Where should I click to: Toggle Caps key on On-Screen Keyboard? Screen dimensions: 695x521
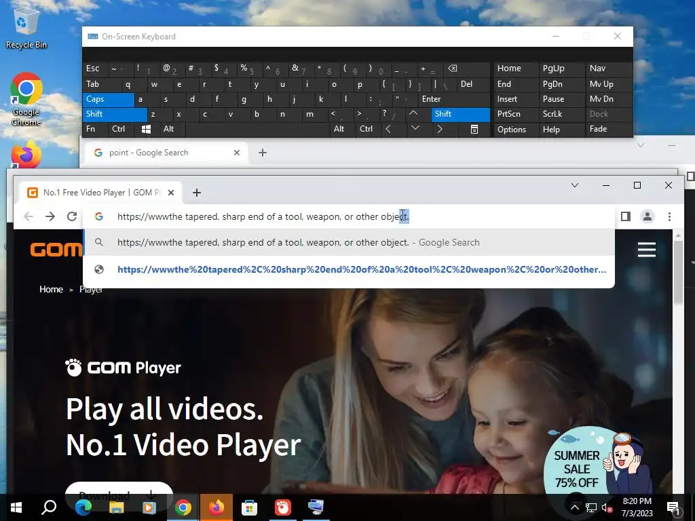[x=108, y=99]
